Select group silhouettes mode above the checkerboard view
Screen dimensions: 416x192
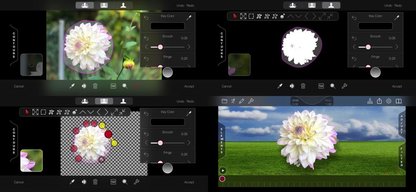coord(84,101)
